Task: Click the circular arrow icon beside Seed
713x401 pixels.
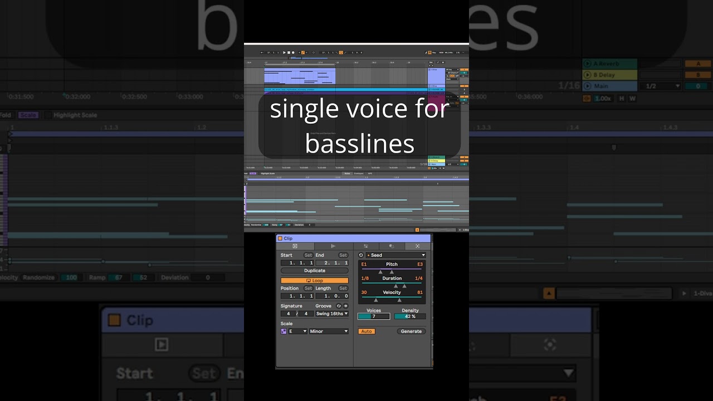Action: click(361, 255)
